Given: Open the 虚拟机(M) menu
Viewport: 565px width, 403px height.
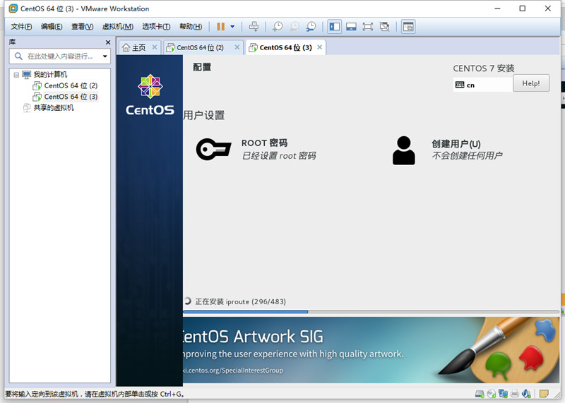Looking at the screenshot, I should click(x=118, y=27).
